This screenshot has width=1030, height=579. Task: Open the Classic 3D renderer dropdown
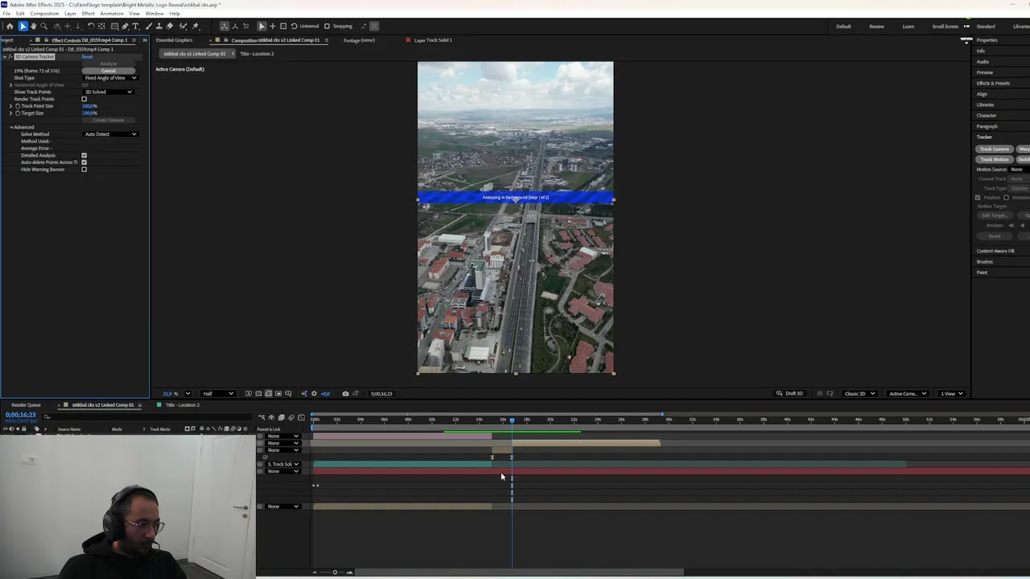860,393
